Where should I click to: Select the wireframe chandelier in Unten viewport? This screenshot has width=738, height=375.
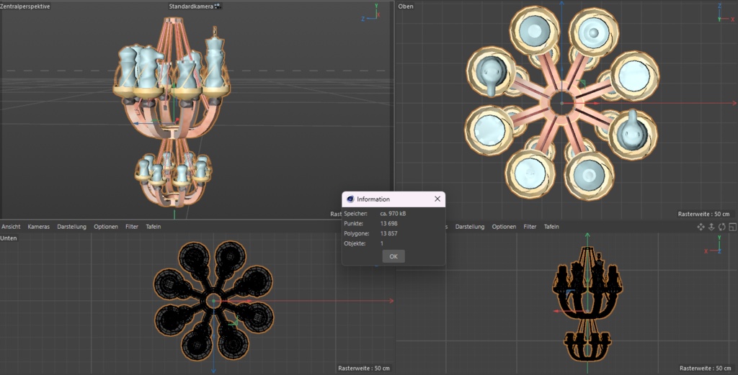213,301
